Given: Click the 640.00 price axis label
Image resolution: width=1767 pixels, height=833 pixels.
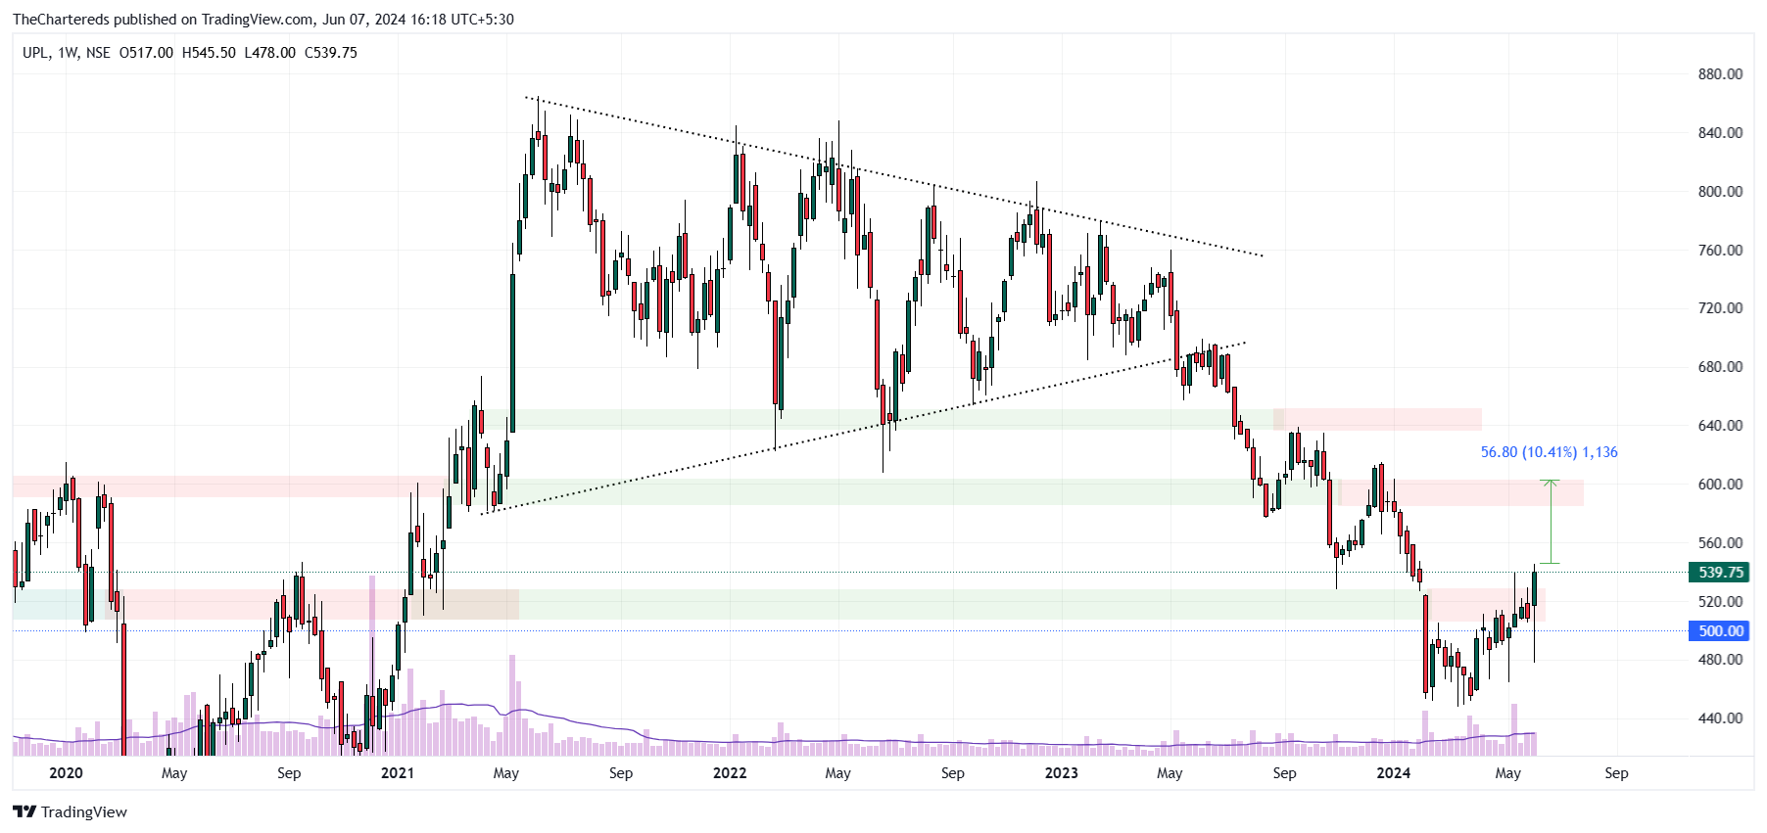Looking at the screenshot, I should (1720, 426).
